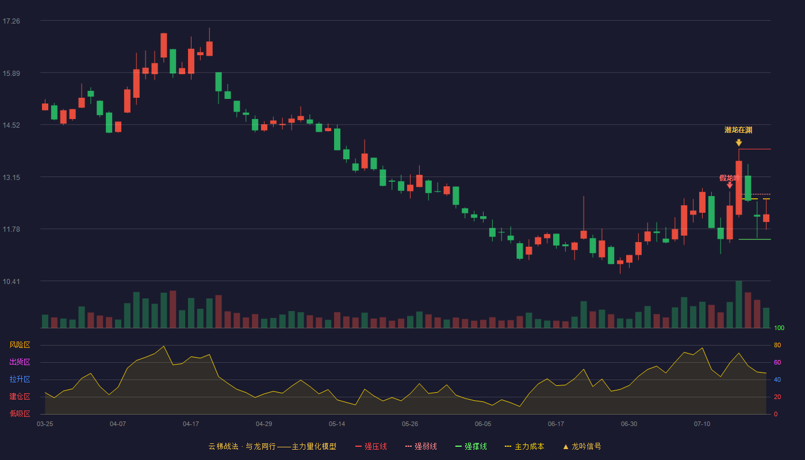Click the 15.89 price axis label
The image size is (805, 460).
11,73
